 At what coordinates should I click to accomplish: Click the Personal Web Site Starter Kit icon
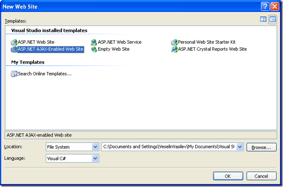click(x=174, y=42)
